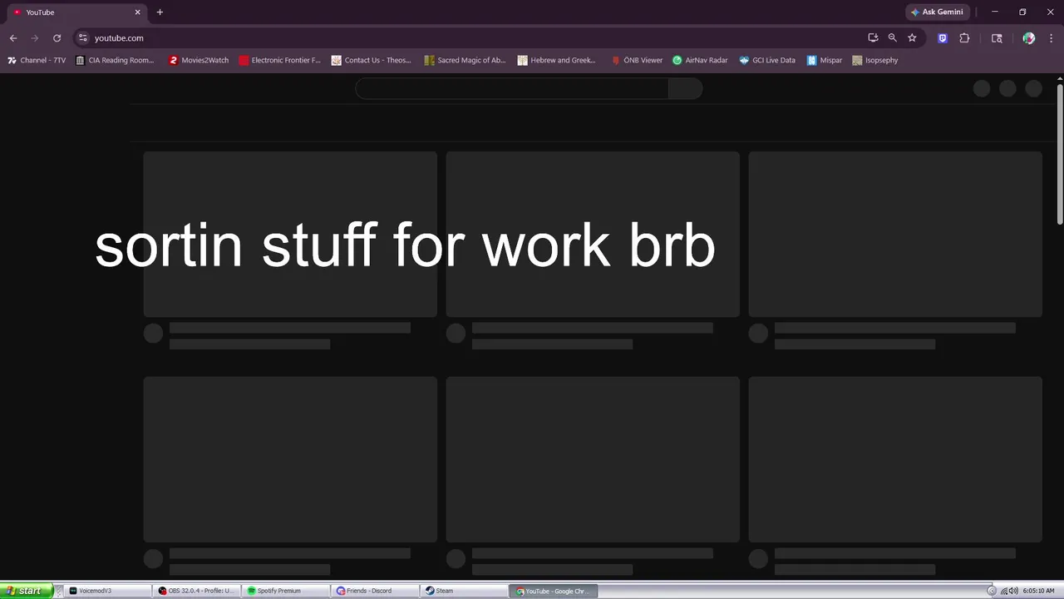Open the AirNav Radar bookmark
The width and height of the screenshot is (1064, 599).
pos(700,61)
